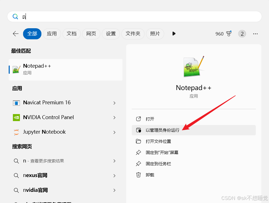This screenshot has height=203, width=269.
Task: Click the large Notepad++ logo in details pane
Action: point(194,67)
